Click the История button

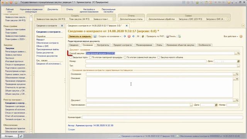pos(9,136)
